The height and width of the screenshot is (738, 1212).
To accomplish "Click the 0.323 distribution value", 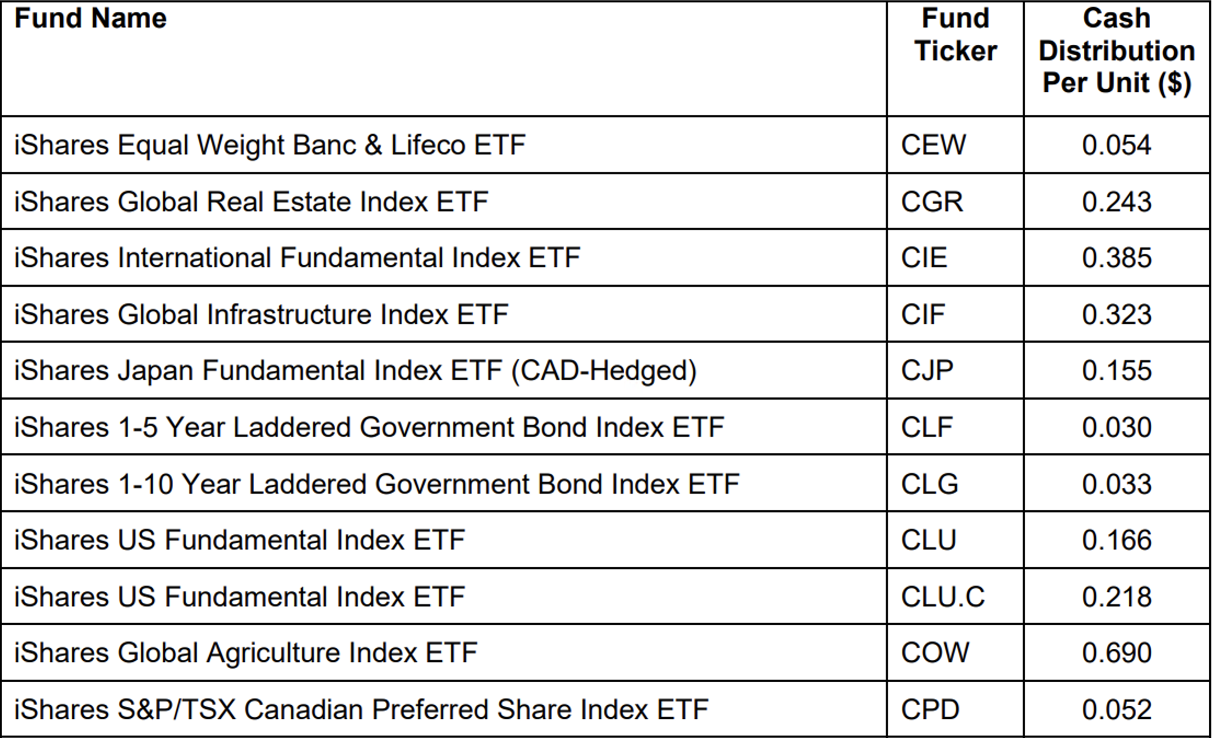I will pos(1117,315).
